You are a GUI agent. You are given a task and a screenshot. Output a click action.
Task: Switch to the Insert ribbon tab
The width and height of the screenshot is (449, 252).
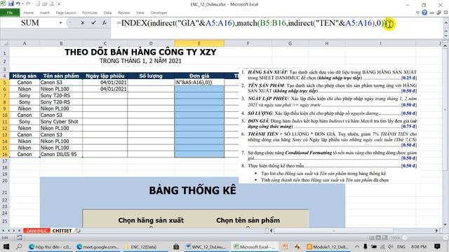(44, 13)
